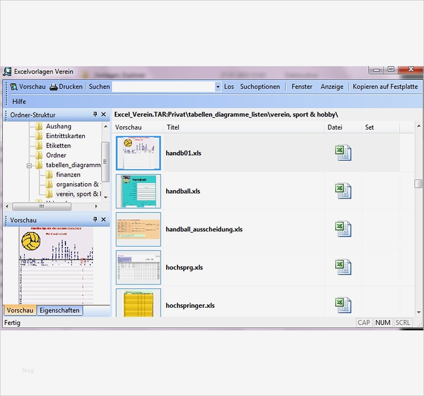Click the Aushang folder icon
Viewport: 424px width, 396px height.
tap(39, 126)
